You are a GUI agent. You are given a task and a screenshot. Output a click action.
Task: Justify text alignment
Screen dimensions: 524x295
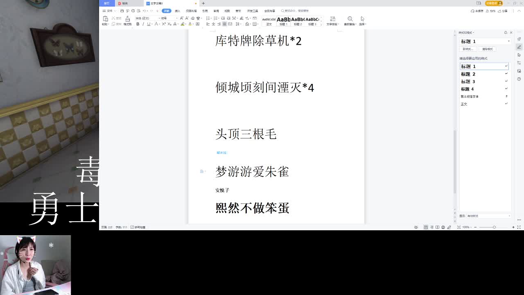click(224, 24)
